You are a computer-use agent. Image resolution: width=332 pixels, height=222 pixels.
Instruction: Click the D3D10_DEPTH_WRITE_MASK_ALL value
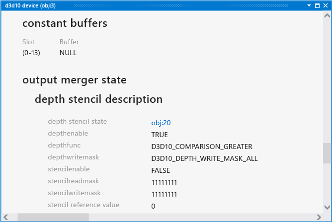[204, 158]
